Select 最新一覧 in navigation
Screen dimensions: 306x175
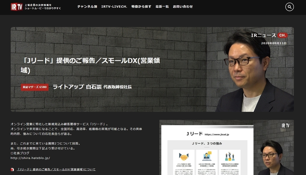pos(162,7)
